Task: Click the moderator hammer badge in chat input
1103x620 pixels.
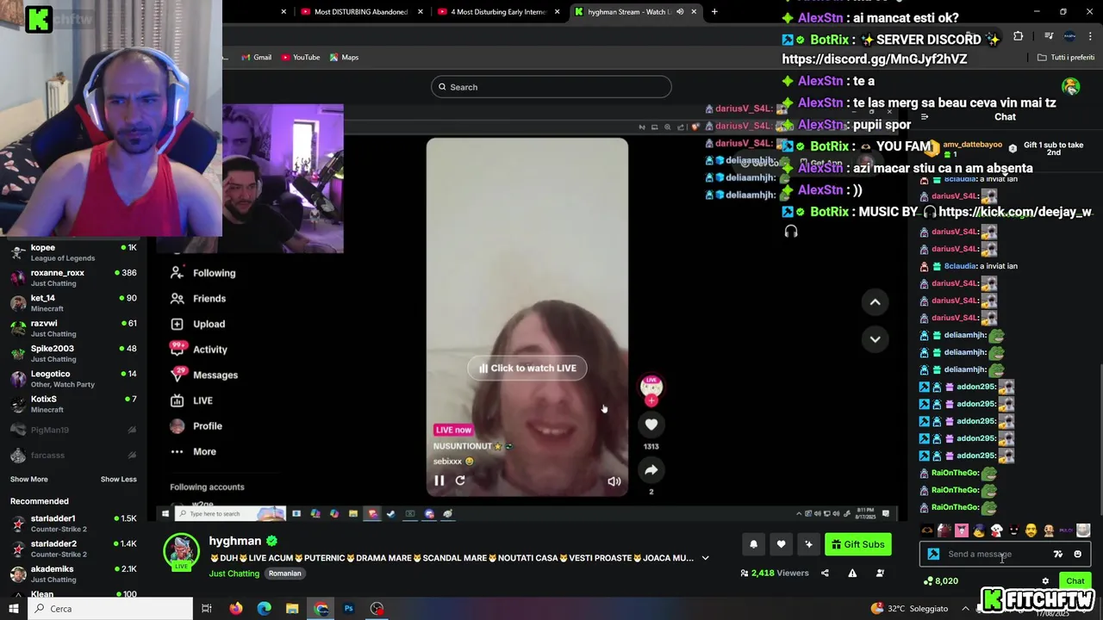Action: (933, 555)
